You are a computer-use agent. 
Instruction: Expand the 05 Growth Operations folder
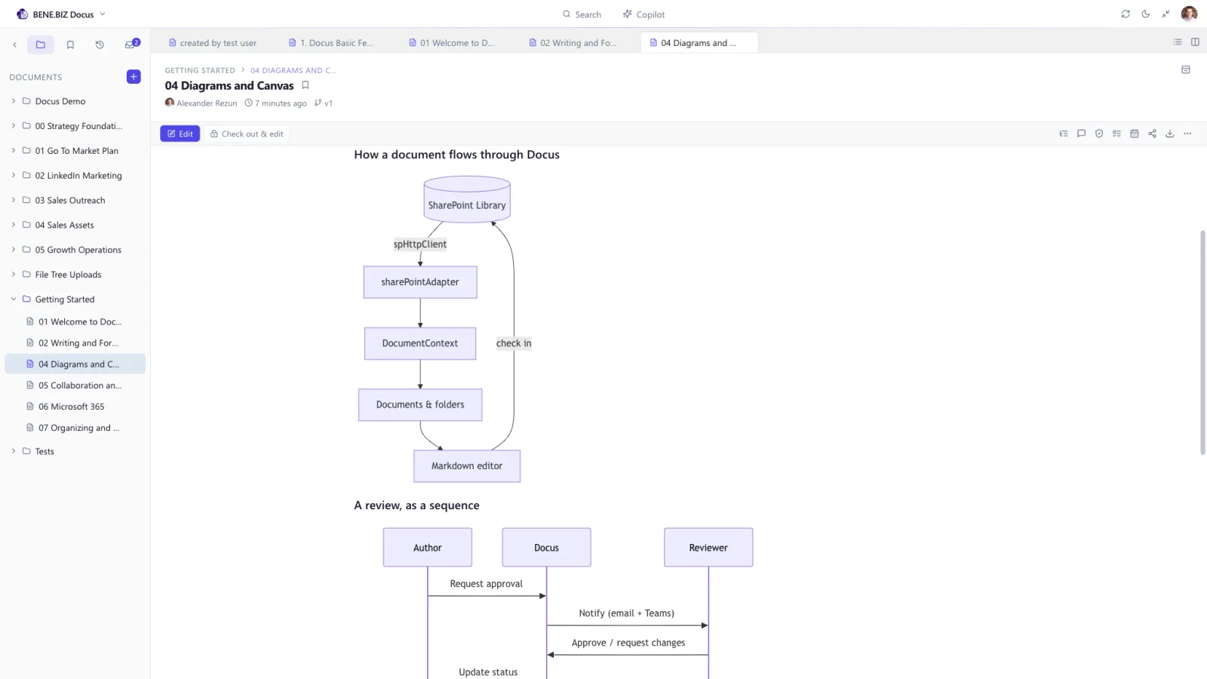point(14,250)
